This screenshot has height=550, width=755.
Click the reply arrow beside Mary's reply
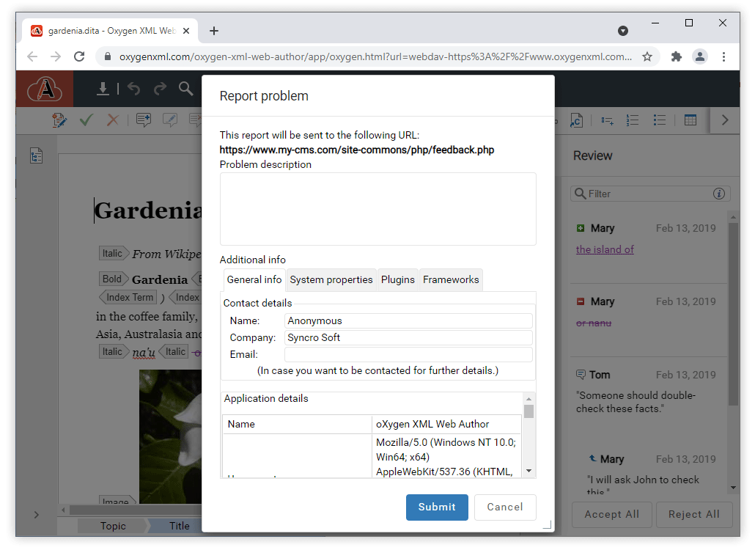tap(593, 458)
